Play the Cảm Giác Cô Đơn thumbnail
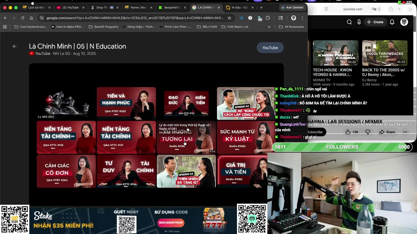The height and width of the screenshot is (234, 417). pyautogui.click(x=66, y=171)
